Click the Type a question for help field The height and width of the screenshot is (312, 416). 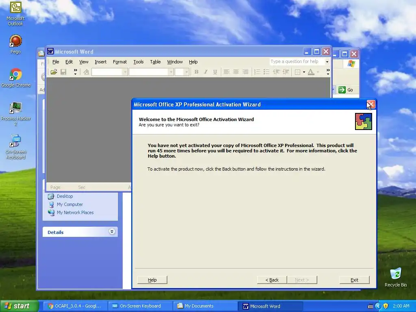pos(297,62)
